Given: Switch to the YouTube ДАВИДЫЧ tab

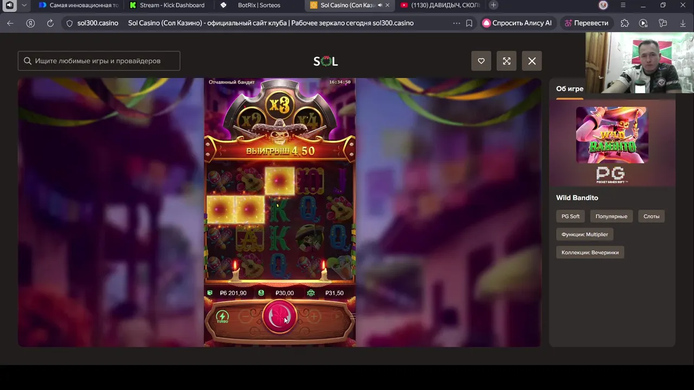Looking at the screenshot, I should [x=440, y=5].
